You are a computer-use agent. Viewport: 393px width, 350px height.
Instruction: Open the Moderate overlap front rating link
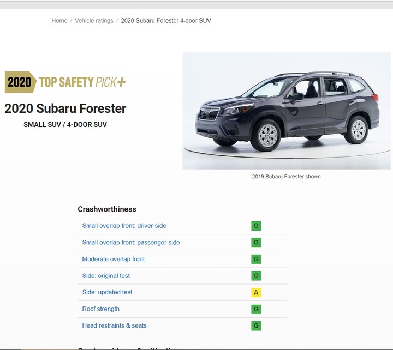[x=114, y=259]
